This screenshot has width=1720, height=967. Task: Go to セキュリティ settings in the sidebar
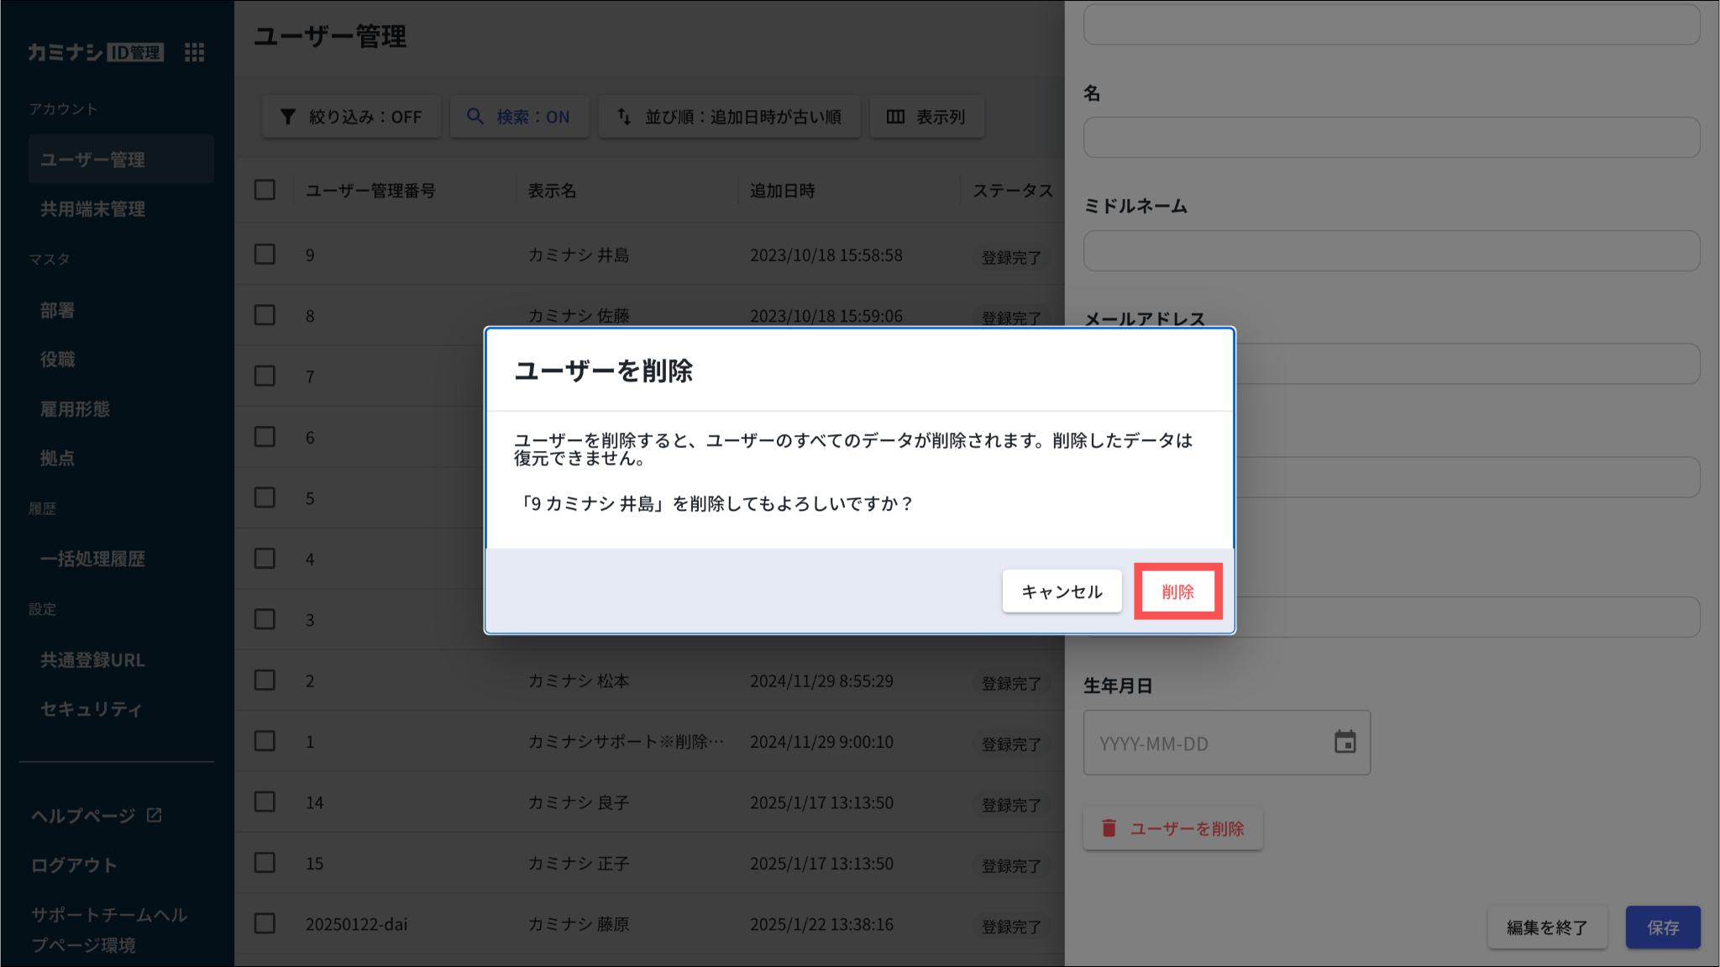coord(91,708)
